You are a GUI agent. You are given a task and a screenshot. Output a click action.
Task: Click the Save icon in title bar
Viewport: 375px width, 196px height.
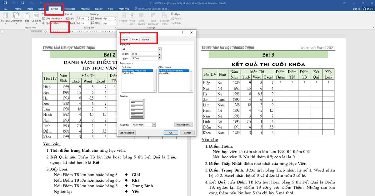pyautogui.click(x=5, y=3)
